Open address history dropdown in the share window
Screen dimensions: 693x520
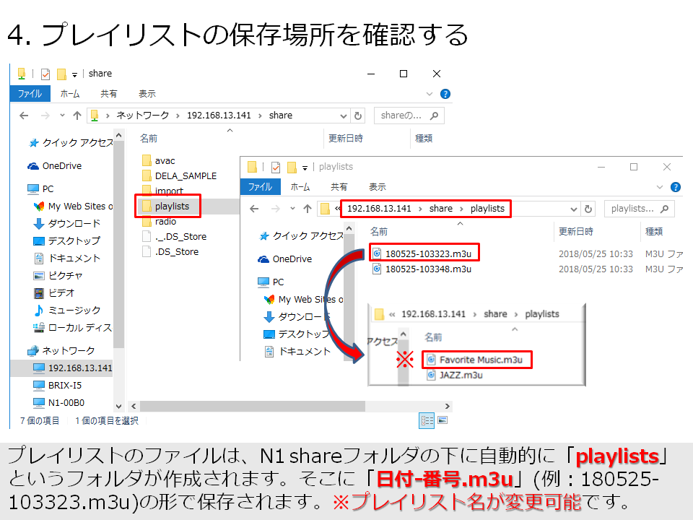(x=342, y=116)
